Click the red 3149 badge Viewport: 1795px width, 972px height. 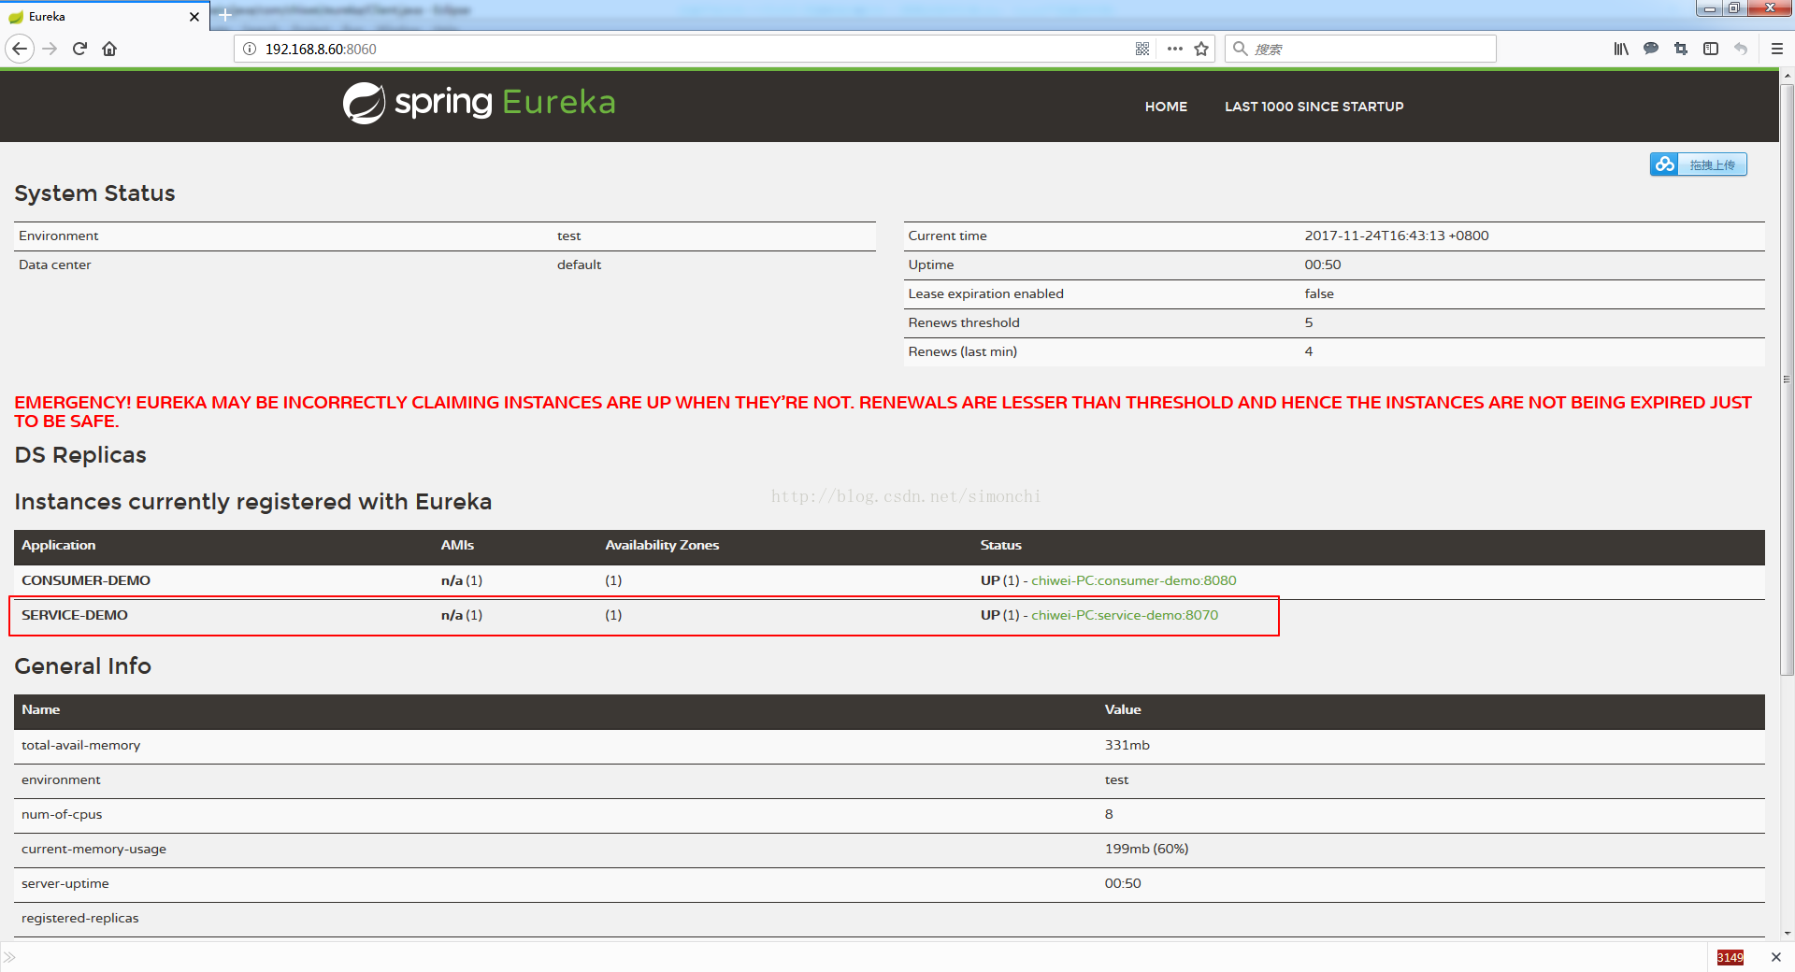pyautogui.click(x=1730, y=957)
